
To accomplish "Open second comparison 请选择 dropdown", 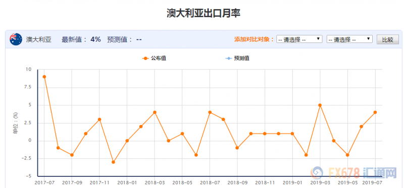I will tap(349, 39).
